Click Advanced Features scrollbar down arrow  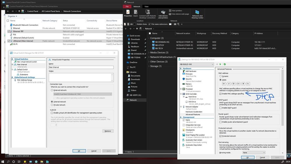click(x=283, y=153)
